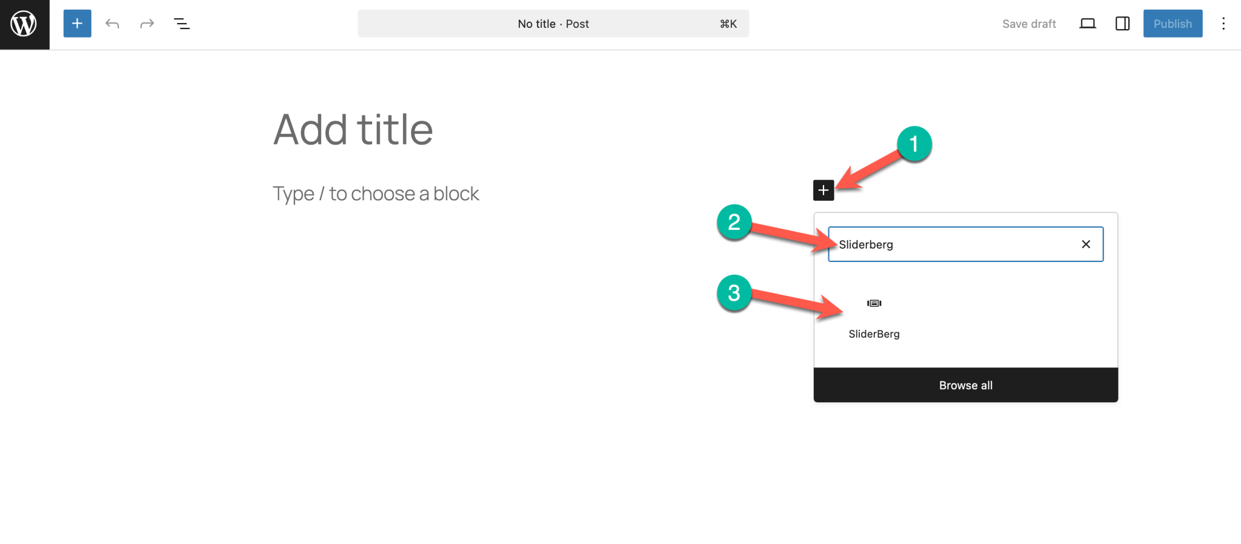Click the Add title heading field
The height and width of the screenshot is (544, 1241).
(x=353, y=129)
